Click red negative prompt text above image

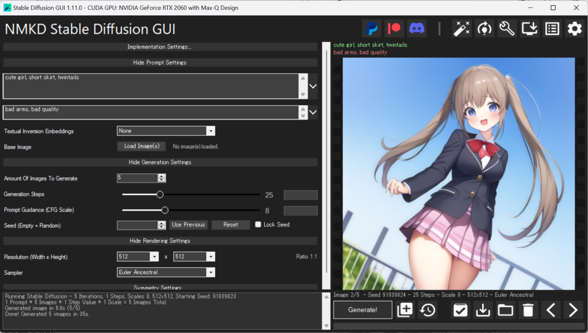[360, 52]
